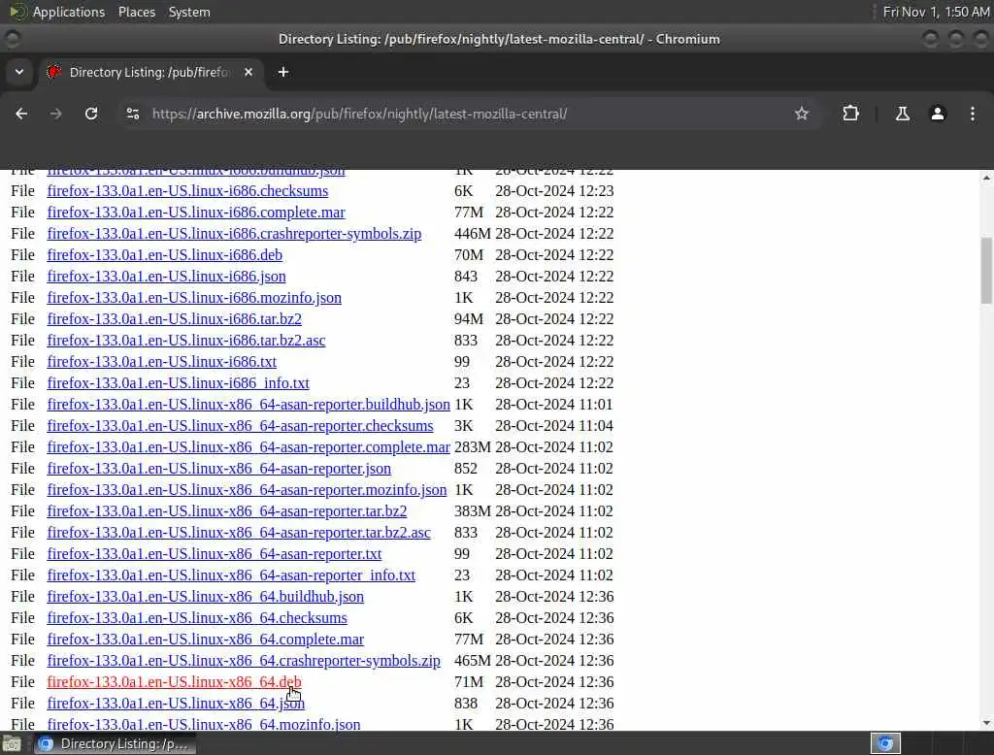Open x86_64-asan-reporter.mozinfo.json link

pyautogui.click(x=247, y=489)
